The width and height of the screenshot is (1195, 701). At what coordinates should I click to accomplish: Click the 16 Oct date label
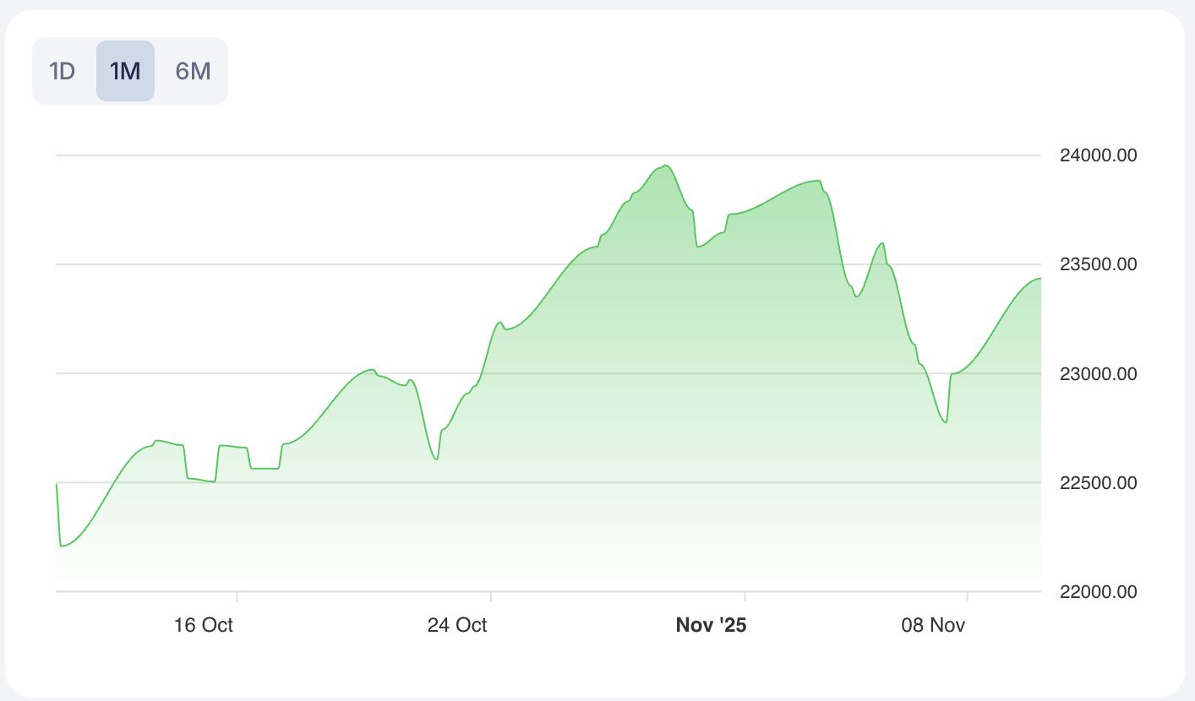coord(204,625)
